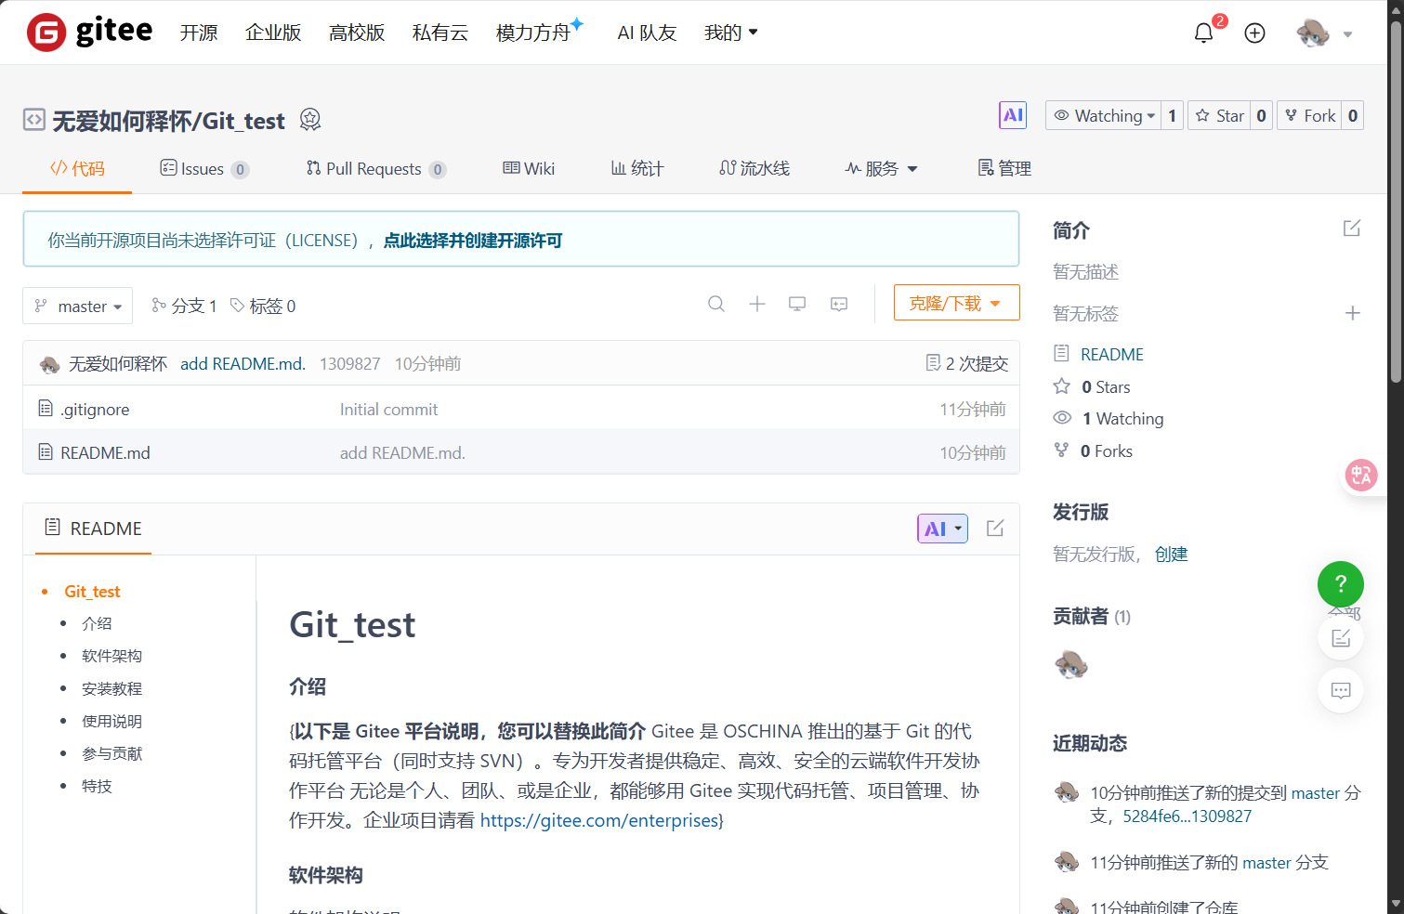
Task: Open 5284fe6...1309827 compare link
Action: tap(1187, 816)
